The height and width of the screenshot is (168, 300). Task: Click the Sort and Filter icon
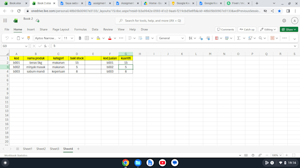[250, 38]
